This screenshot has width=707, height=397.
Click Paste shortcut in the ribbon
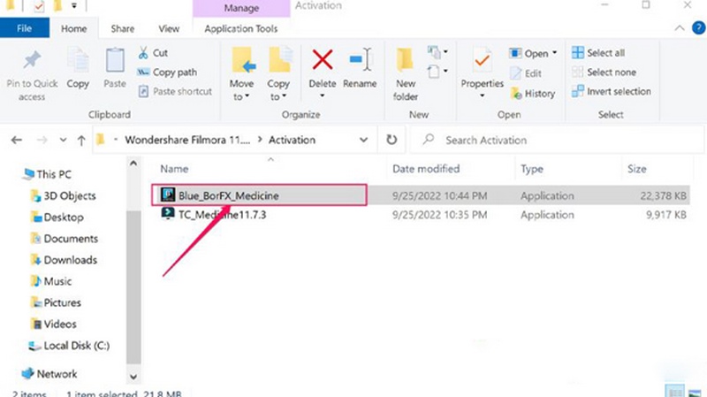(x=175, y=92)
